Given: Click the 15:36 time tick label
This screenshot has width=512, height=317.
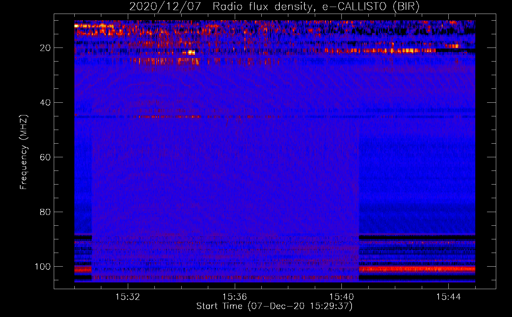Looking at the screenshot, I should [x=234, y=297].
